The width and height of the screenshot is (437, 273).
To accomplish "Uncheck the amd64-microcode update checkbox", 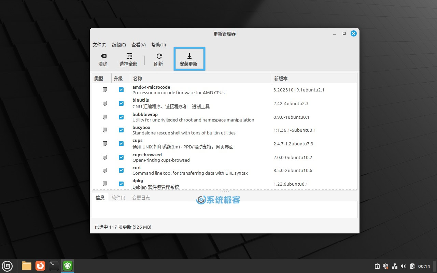I will [x=121, y=90].
